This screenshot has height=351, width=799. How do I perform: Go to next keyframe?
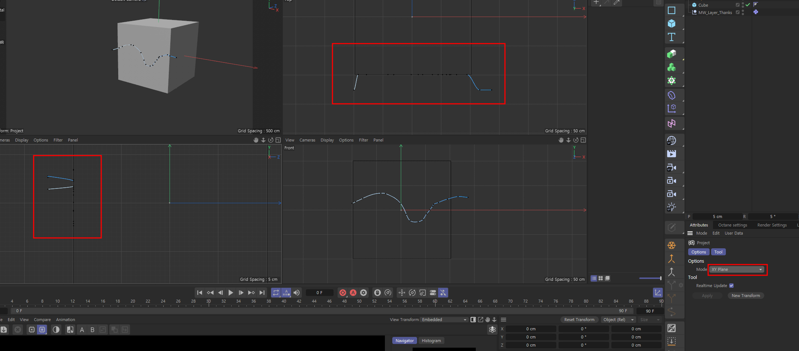point(251,293)
